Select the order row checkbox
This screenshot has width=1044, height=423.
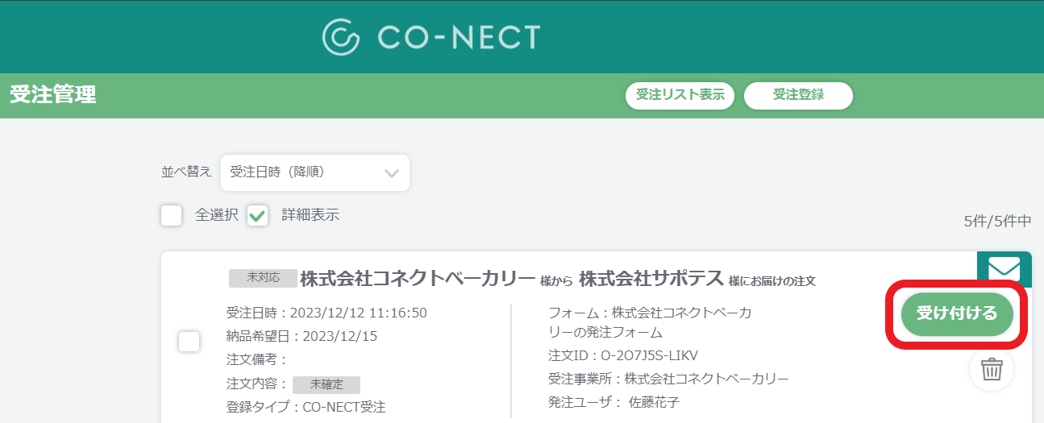click(189, 342)
